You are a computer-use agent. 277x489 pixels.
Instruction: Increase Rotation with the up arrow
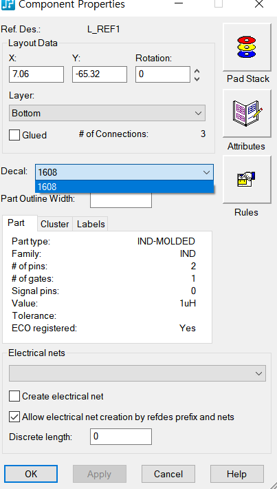click(197, 71)
